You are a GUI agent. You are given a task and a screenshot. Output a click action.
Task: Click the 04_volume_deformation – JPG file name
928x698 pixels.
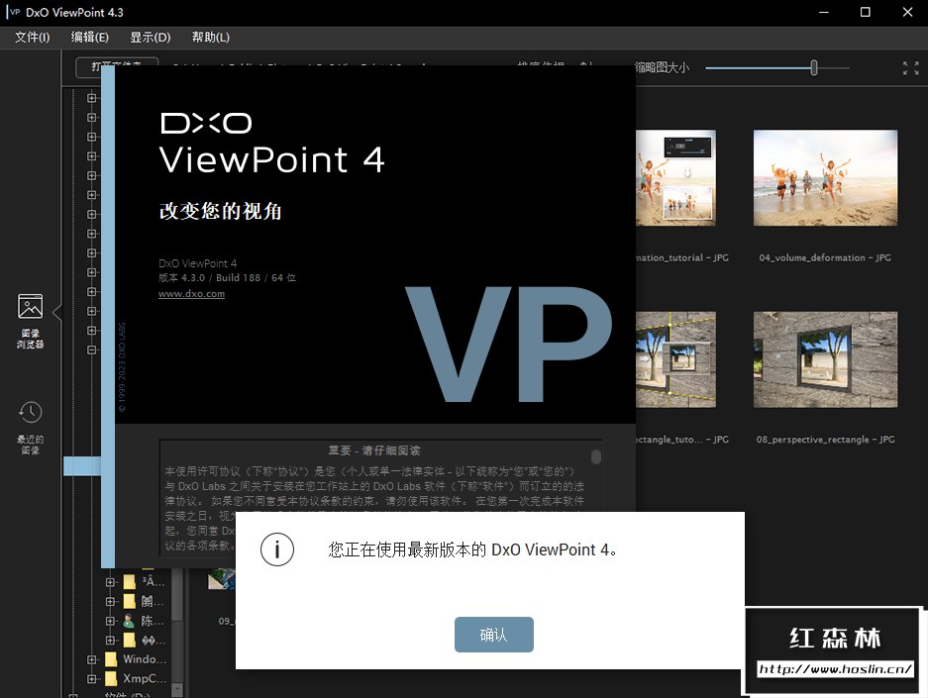(825, 257)
